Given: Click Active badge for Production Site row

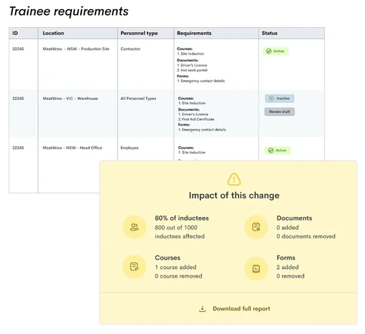Looking at the screenshot, I should pyautogui.click(x=275, y=51).
